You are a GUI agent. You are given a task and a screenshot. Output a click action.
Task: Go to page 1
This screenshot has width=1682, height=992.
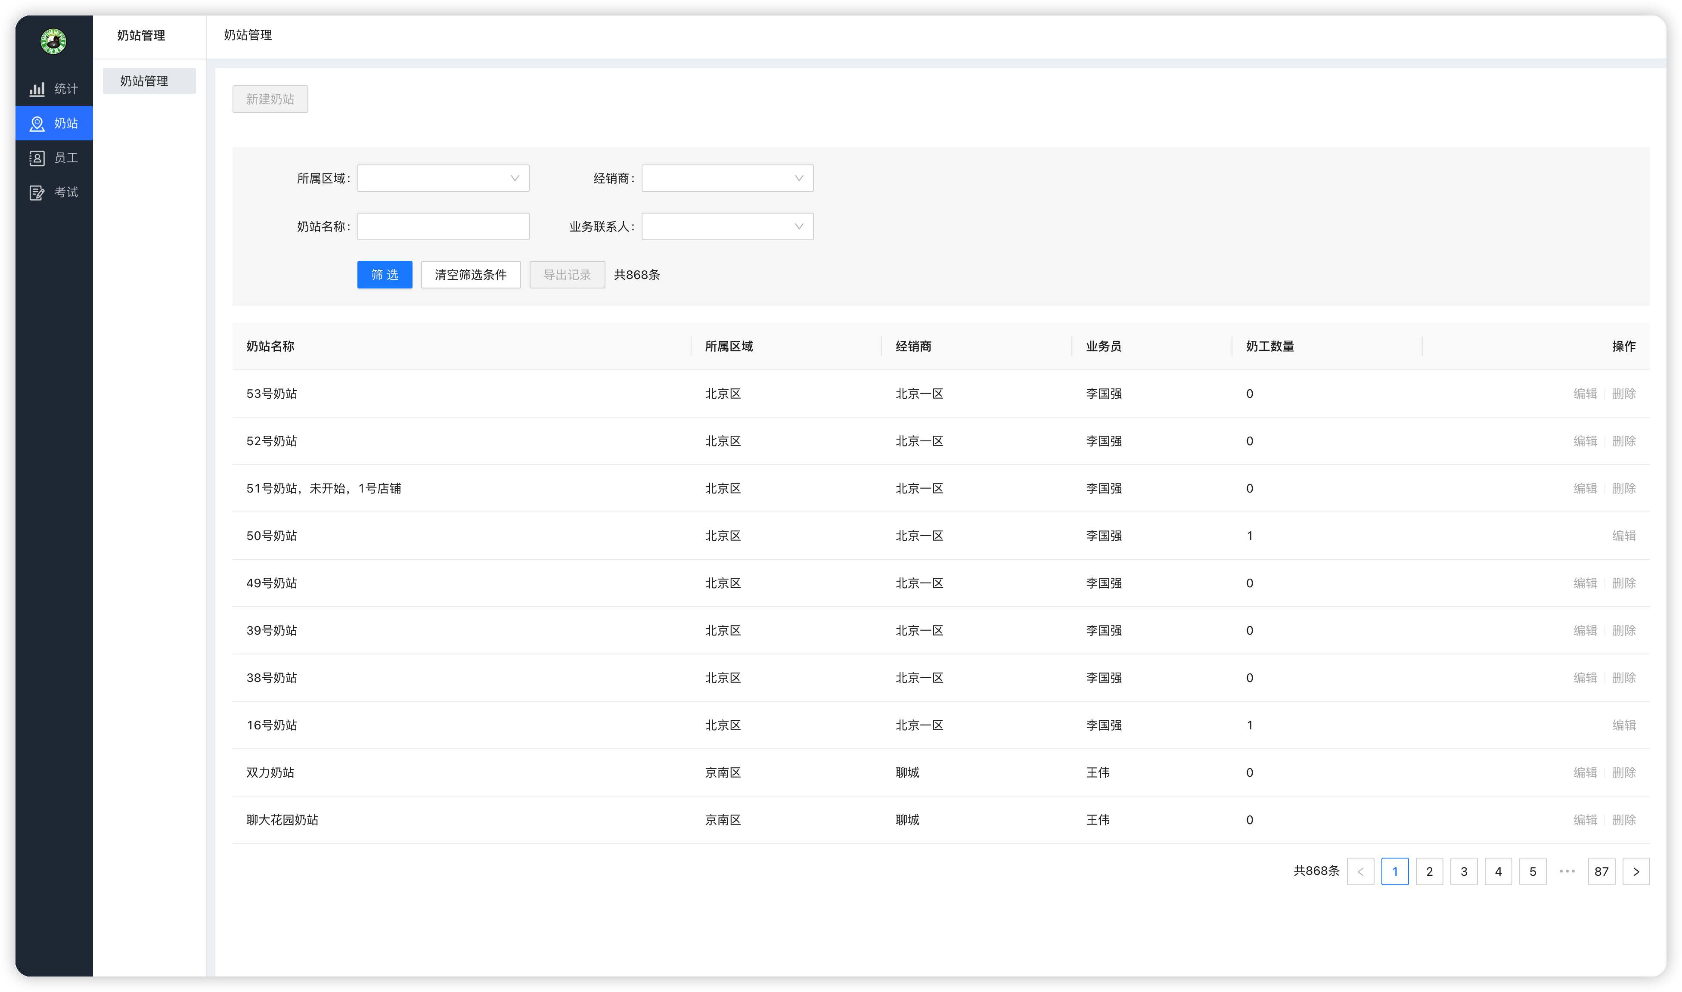click(1394, 872)
